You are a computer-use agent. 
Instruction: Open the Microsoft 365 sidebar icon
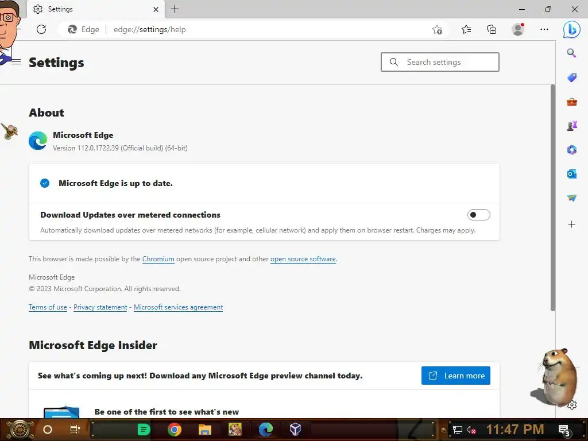[x=571, y=150]
